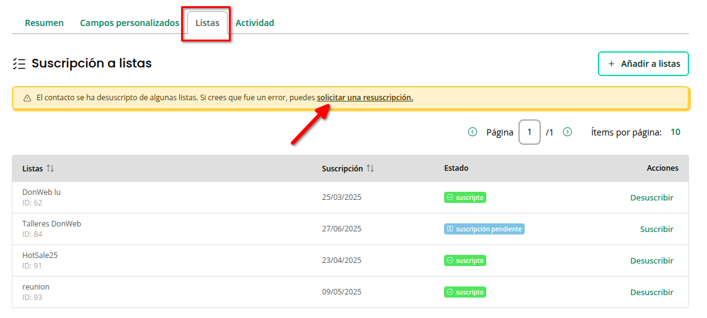Go to next page arrow icon
The height and width of the screenshot is (318, 707).
coord(567,132)
